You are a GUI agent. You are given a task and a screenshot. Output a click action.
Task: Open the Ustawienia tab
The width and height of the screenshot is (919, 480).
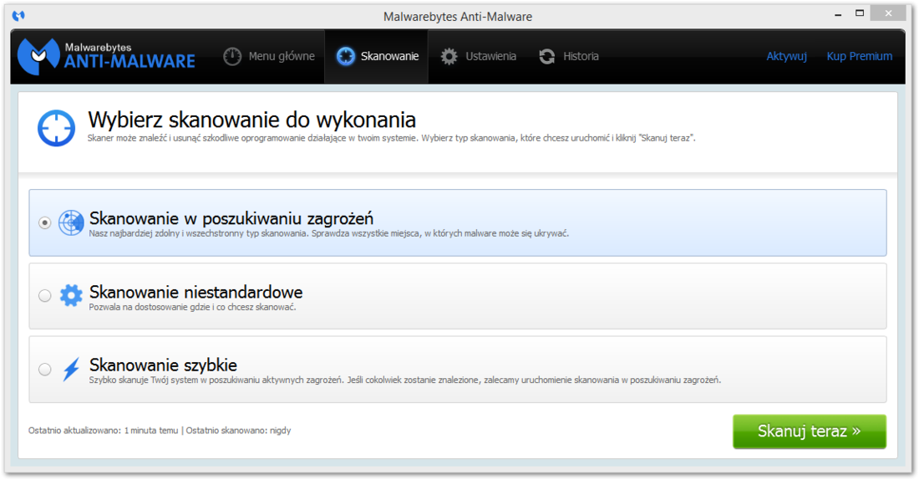[x=478, y=56]
